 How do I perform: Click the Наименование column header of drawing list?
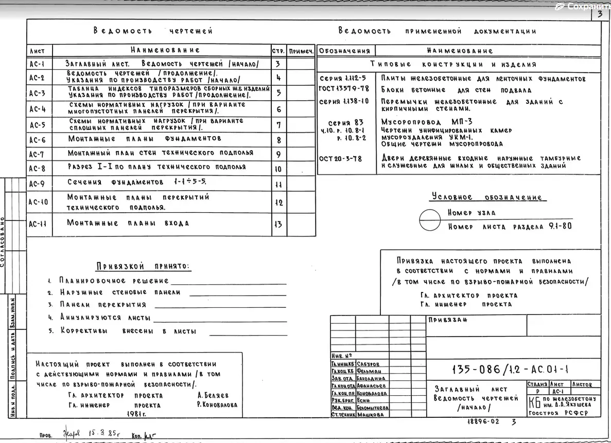coord(165,50)
